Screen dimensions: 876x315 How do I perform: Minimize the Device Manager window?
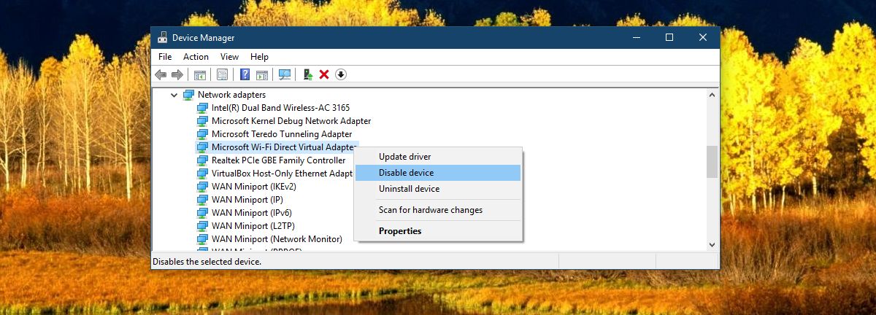click(x=636, y=38)
